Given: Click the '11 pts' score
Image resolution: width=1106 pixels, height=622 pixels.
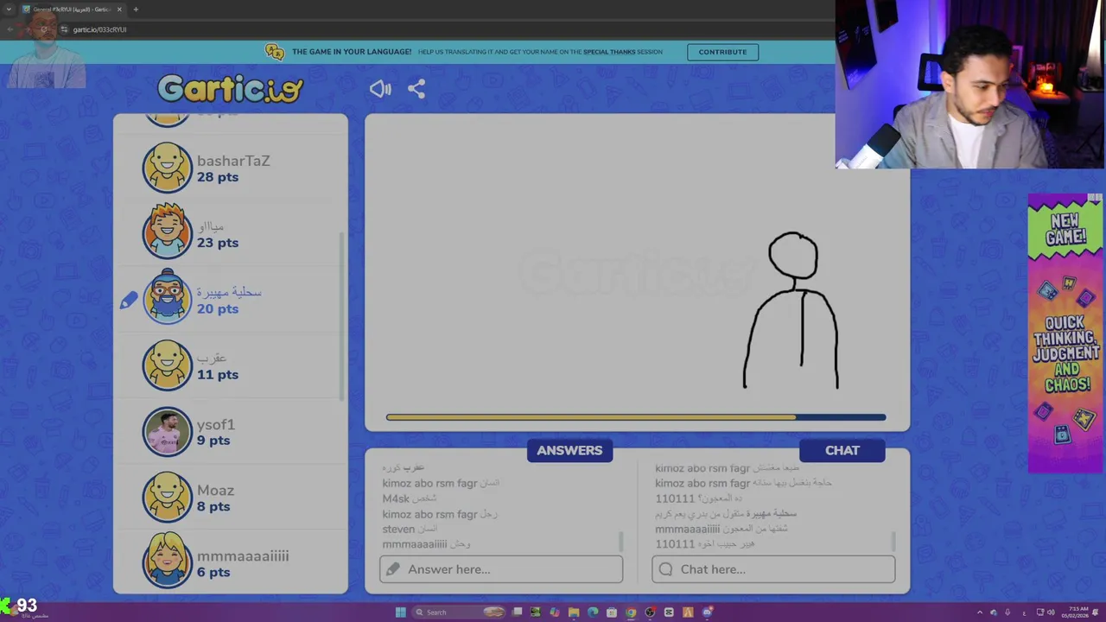Looking at the screenshot, I should [218, 374].
